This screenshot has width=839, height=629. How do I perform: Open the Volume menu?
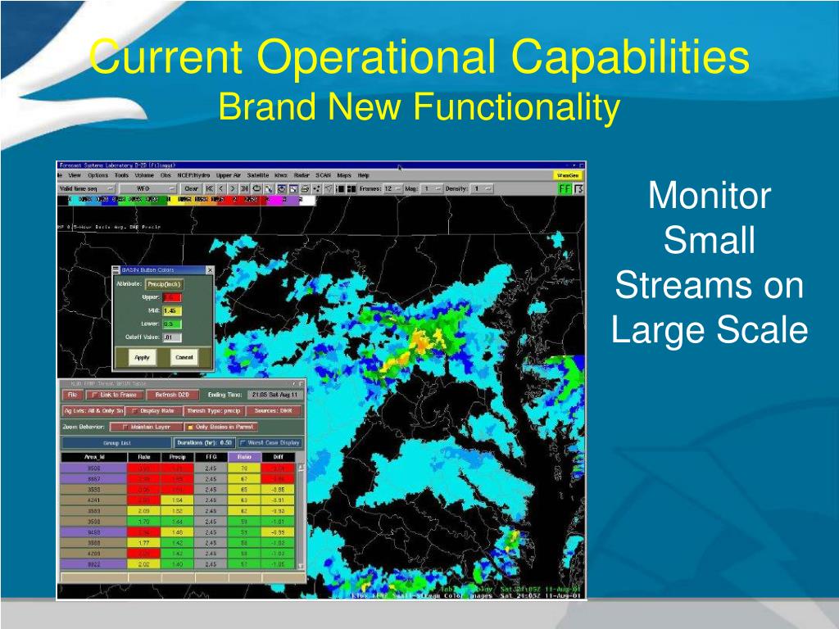144,175
